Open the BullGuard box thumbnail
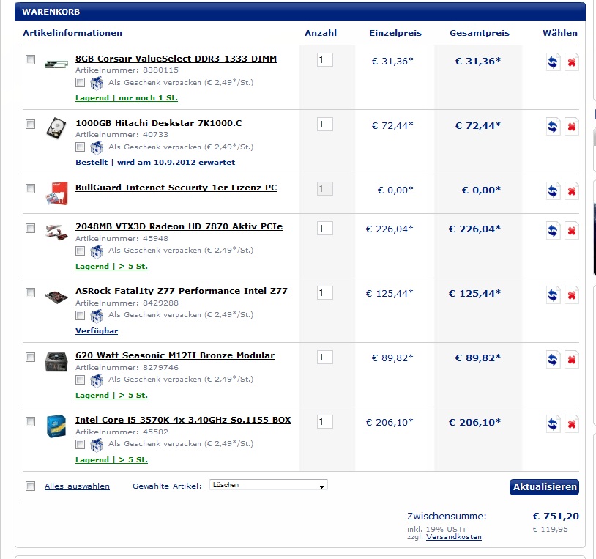This screenshot has height=559, width=596. point(56,193)
